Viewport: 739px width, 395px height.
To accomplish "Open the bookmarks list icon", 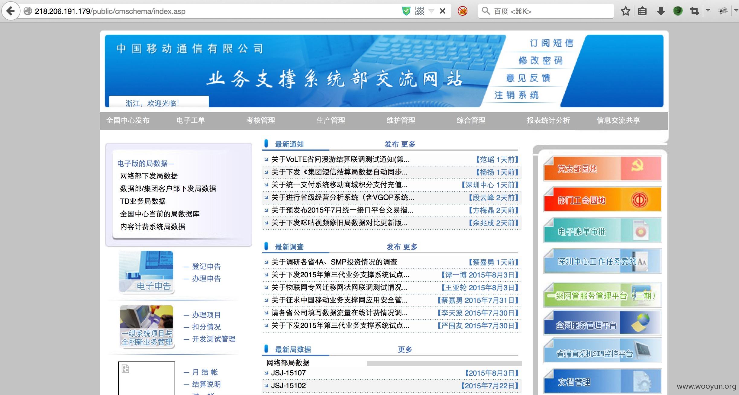I will (642, 11).
